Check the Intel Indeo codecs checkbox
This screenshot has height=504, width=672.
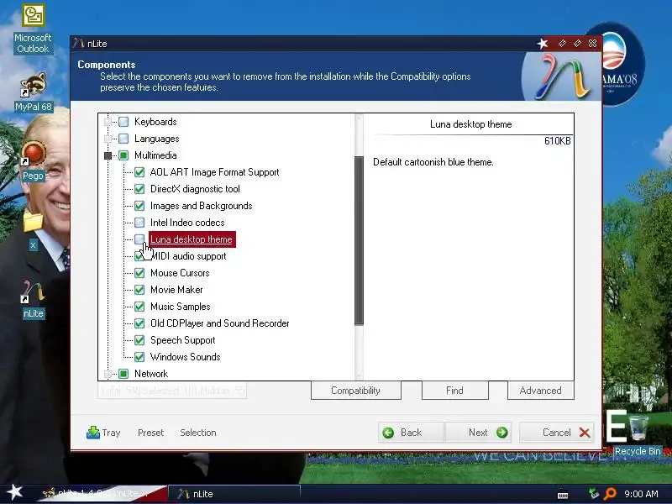139,223
